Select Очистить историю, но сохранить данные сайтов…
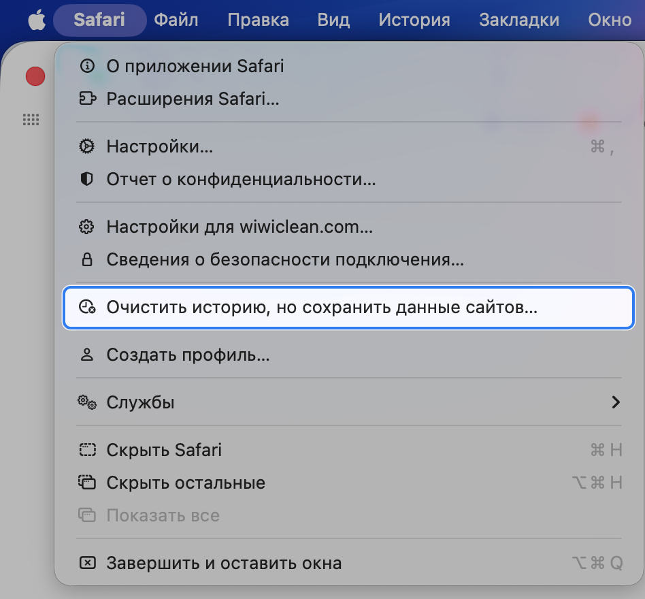Viewport: 645px width, 599px height. (x=349, y=307)
